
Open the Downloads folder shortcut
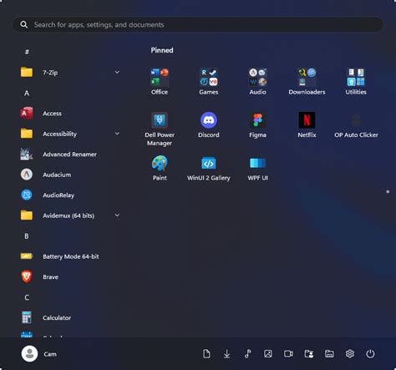pos(227,354)
